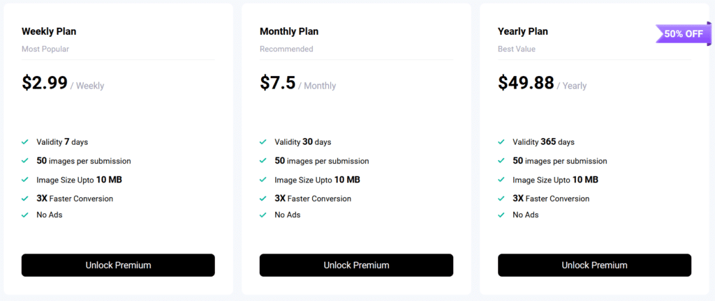Click checkmark beside Validity 365 days
Image resolution: width=715 pixels, height=301 pixels.
[501, 142]
